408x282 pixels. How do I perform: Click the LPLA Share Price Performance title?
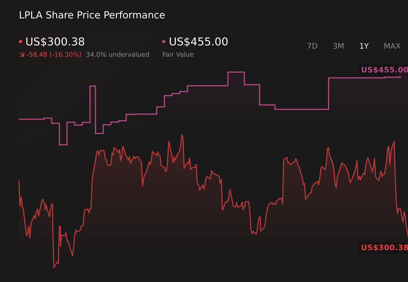click(92, 15)
